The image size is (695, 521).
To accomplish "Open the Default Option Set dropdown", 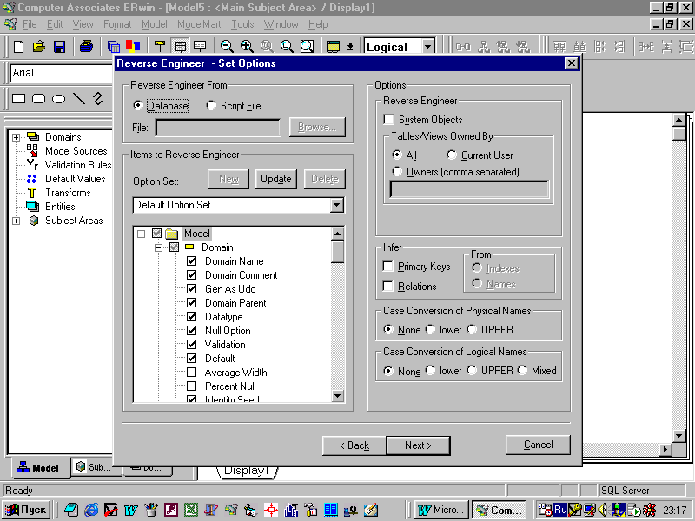I will pyautogui.click(x=337, y=205).
